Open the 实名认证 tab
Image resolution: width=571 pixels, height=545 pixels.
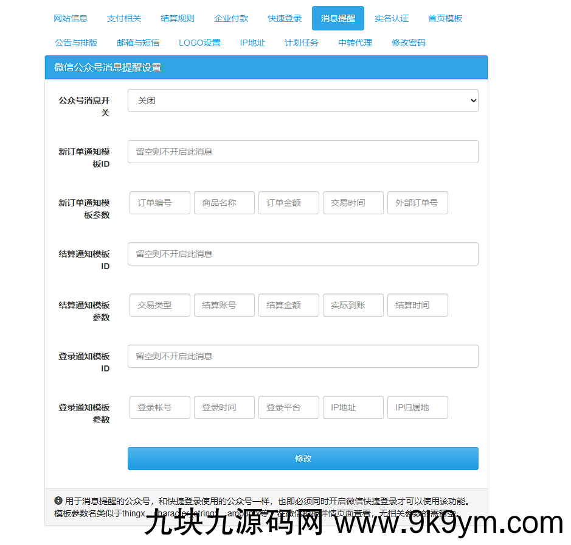click(392, 18)
